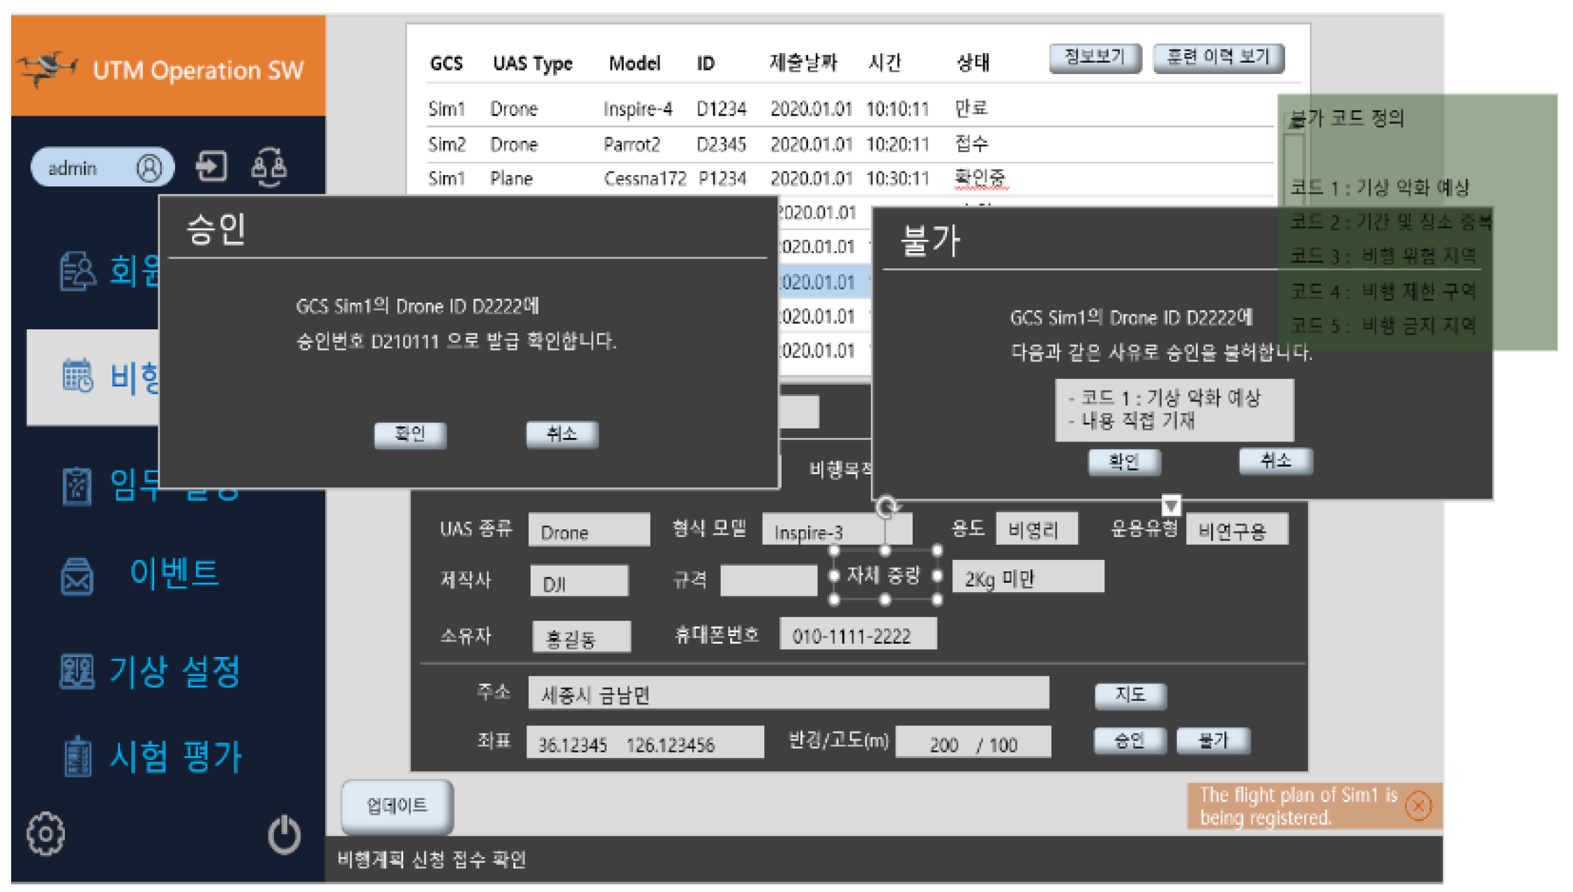This screenshot has width=1573, height=892.
Task: Click the rotate handle above 자체 중량
Action: pos(887,507)
